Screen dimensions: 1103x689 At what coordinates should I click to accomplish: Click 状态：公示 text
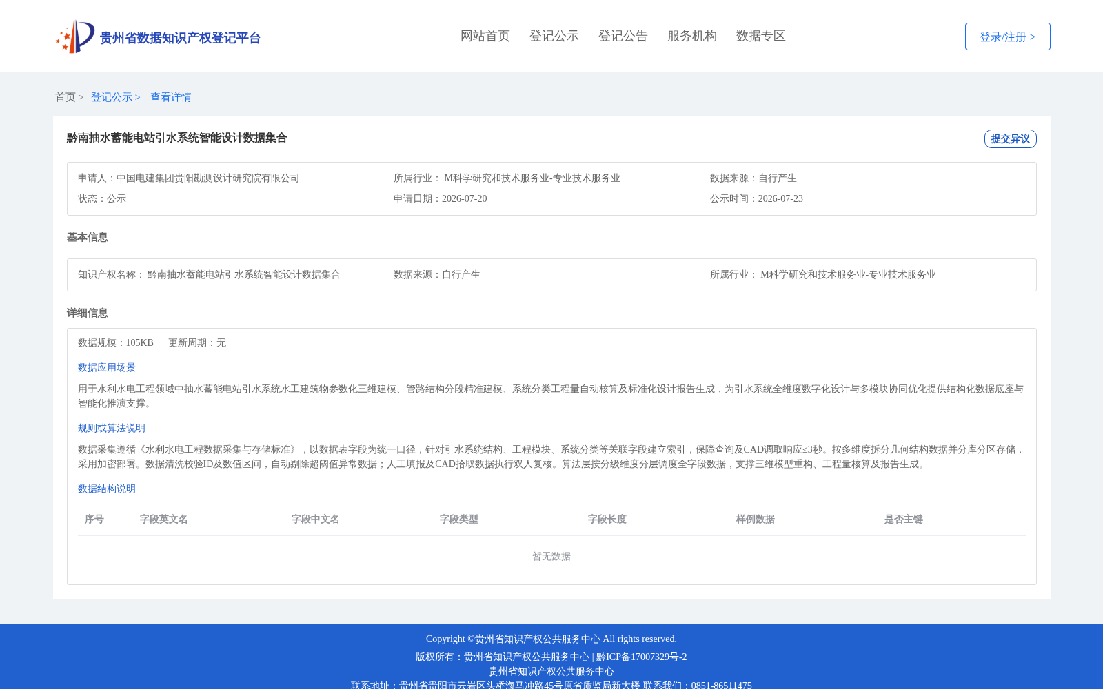point(102,198)
